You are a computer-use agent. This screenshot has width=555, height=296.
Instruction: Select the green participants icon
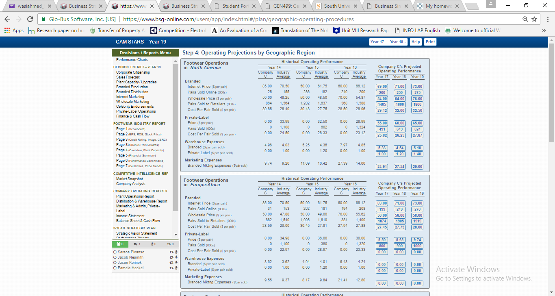[119, 244]
